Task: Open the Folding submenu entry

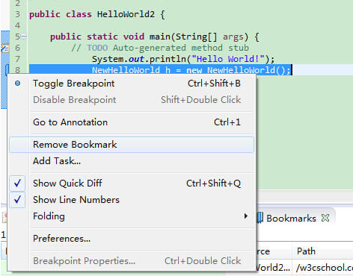Action: tap(131, 216)
